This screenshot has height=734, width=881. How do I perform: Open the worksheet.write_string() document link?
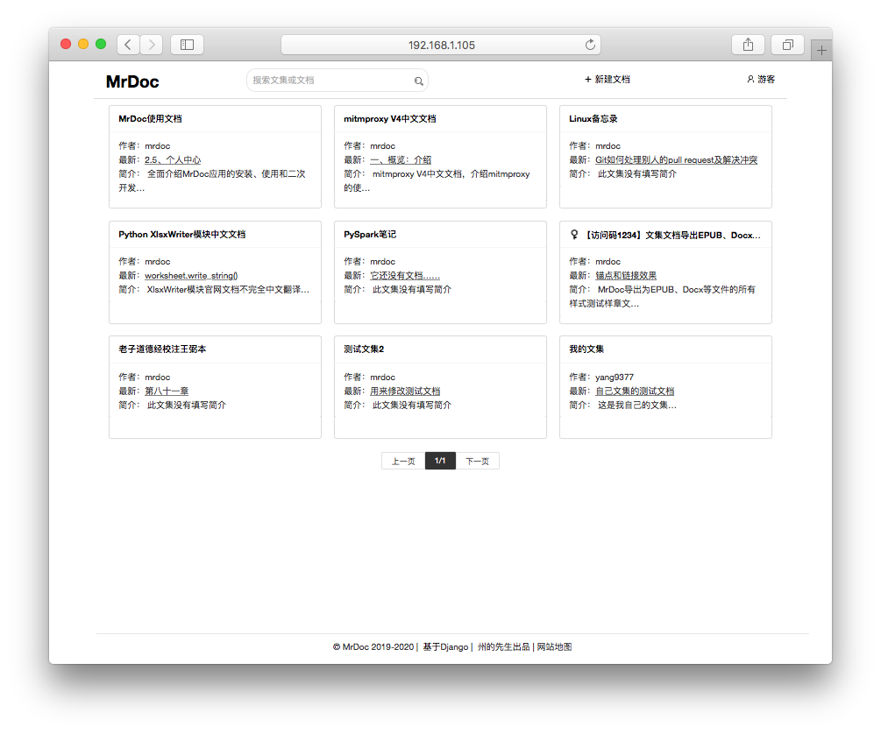click(x=191, y=276)
